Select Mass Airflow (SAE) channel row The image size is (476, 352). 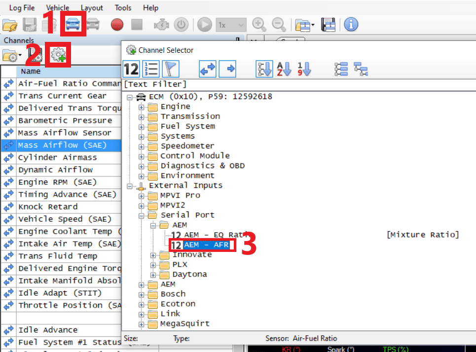point(61,145)
